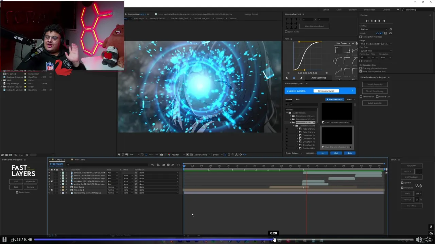Click Flow previous keyframe left arrow
435x244 pixels.
[286, 78]
